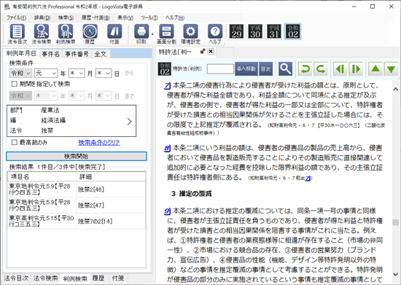Select the 全文 search tab
This screenshot has width=401, height=285.
point(101,54)
